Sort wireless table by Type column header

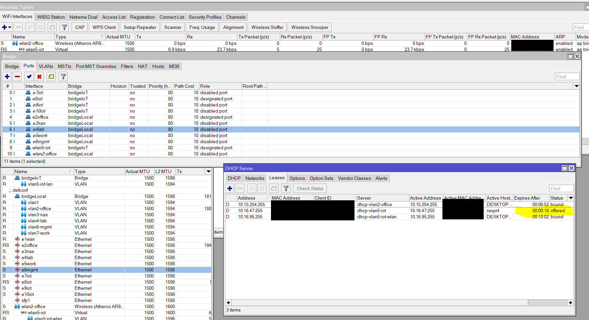79,37
